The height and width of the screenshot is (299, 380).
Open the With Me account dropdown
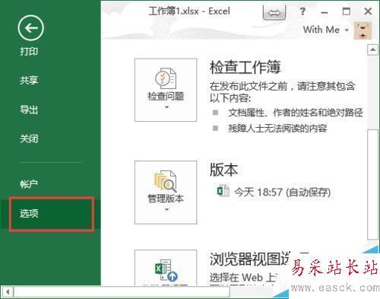pos(326,30)
